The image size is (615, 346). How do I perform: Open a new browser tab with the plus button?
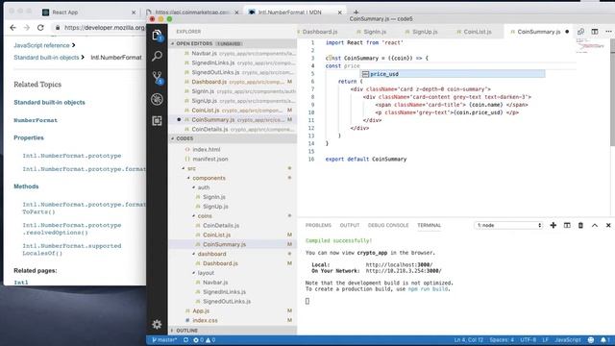[x=356, y=12]
